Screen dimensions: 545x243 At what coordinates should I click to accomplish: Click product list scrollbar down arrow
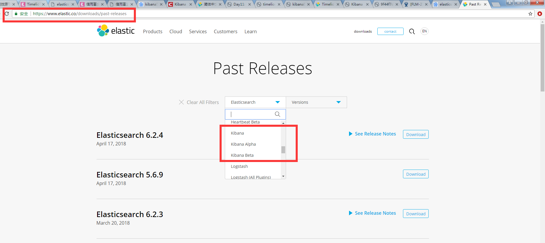(283, 176)
